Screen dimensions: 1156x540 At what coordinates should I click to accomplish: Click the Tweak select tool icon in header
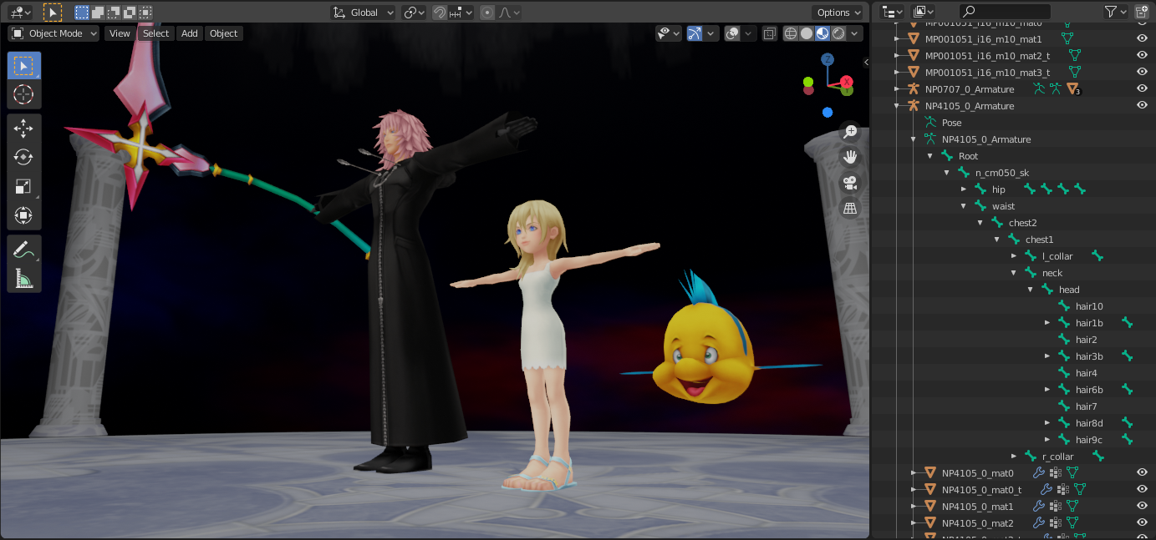pyautogui.click(x=52, y=13)
